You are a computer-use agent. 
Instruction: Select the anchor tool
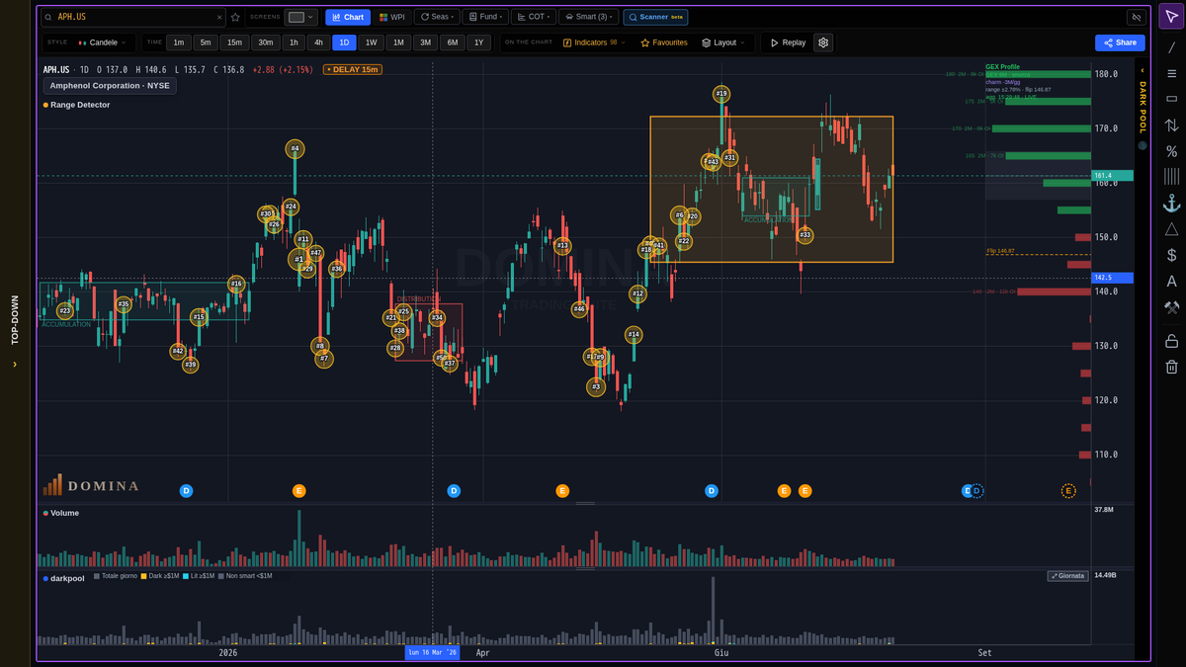point(1171,204)
